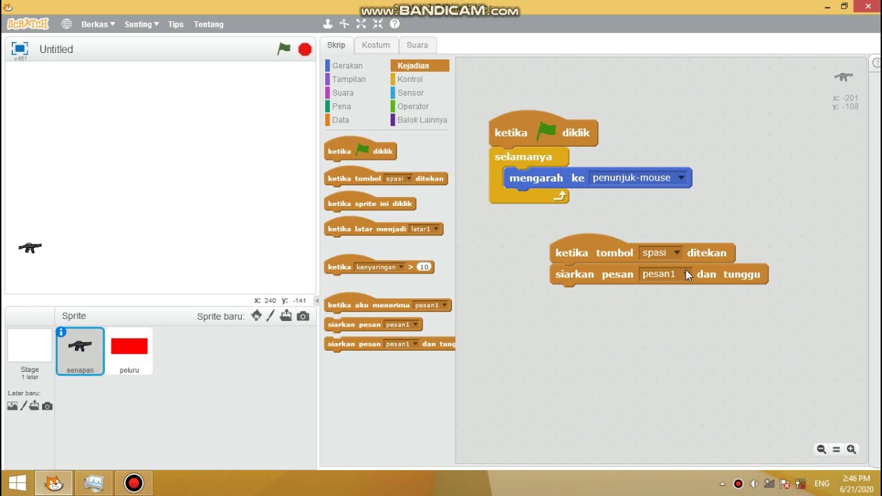882x496 pixels.
Task: Select the Shrink sprite tool
Action: point(378,24)
